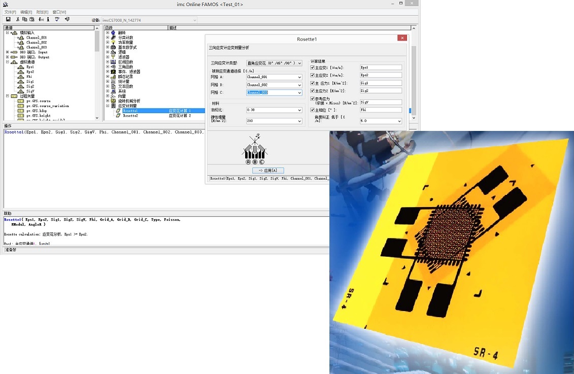Click the info 'i' toolbar icon
The width and height of the screenshot is (574, 374).
(x=48, y=20)
